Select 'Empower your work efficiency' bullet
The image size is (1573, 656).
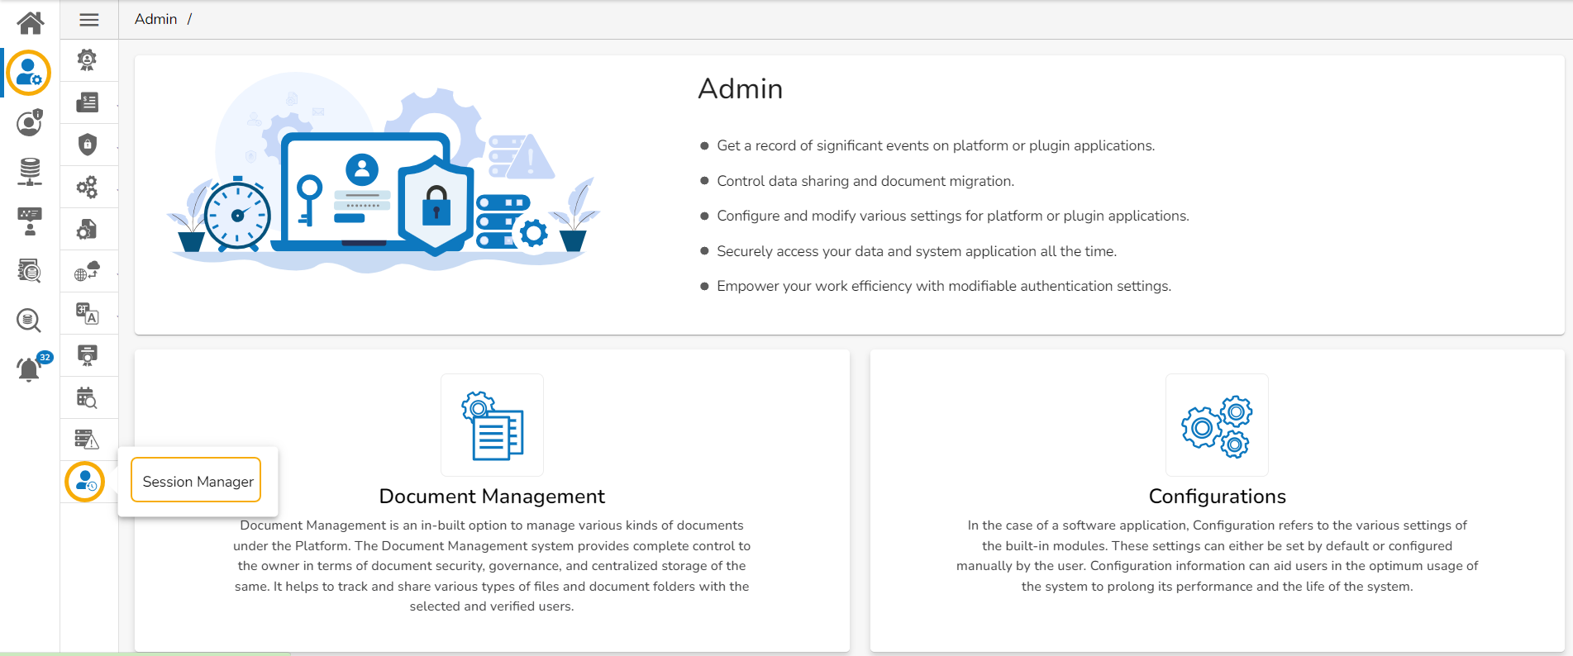point(944,287)
